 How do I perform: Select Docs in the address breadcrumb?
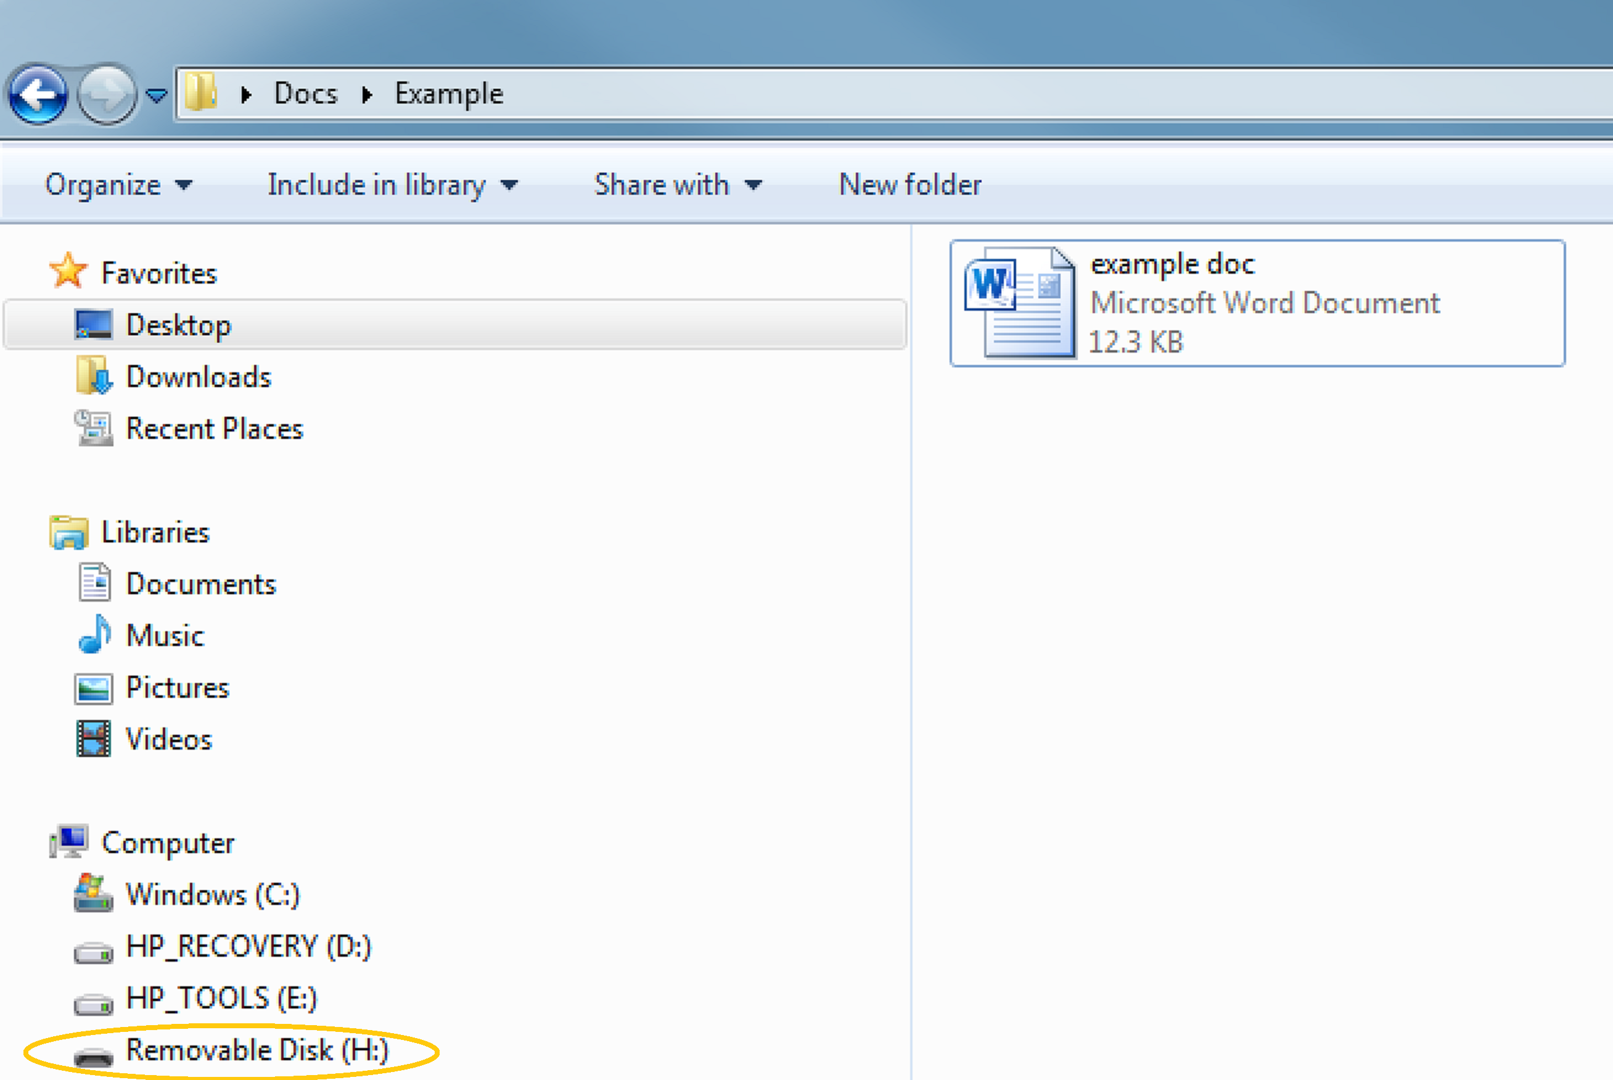[x=306, y=94]
